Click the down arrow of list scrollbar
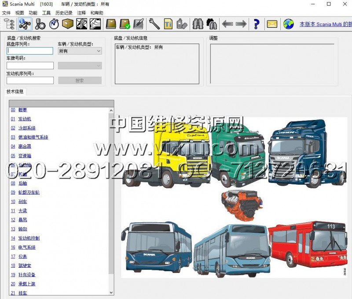This screenshot has height=299, width=352. click(111, 292)
